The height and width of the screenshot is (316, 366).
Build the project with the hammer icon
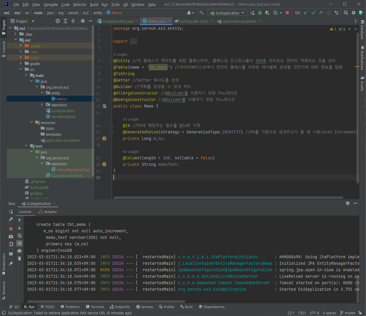(x=202, y=13)
